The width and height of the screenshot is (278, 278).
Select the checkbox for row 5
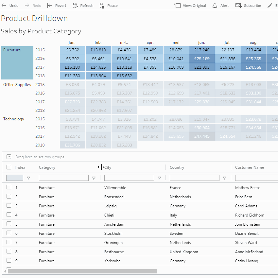pos(9,224)
